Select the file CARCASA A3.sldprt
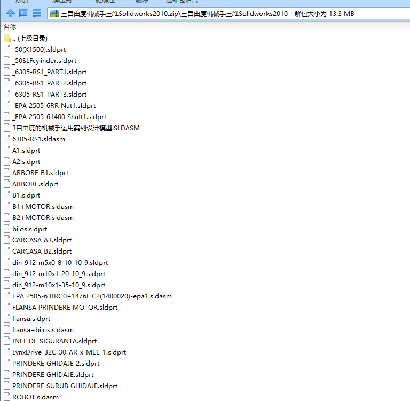 (x=42, y=240)
